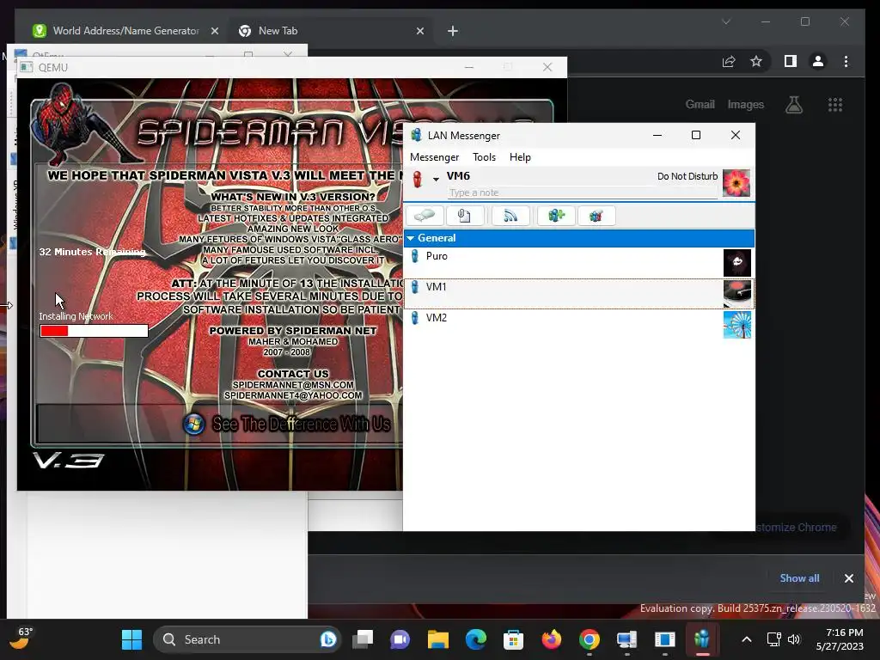
Task: Select the VM2 contact row
Action: 578,324
